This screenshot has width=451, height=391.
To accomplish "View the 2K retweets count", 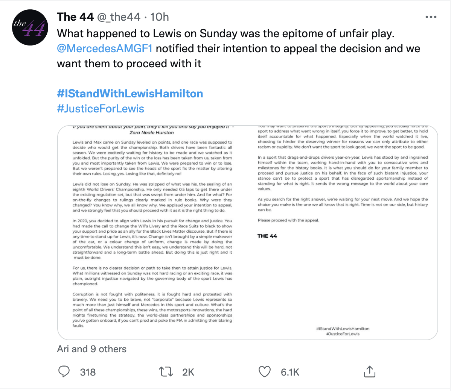I will pyautogui.click(x=188, y=372).
